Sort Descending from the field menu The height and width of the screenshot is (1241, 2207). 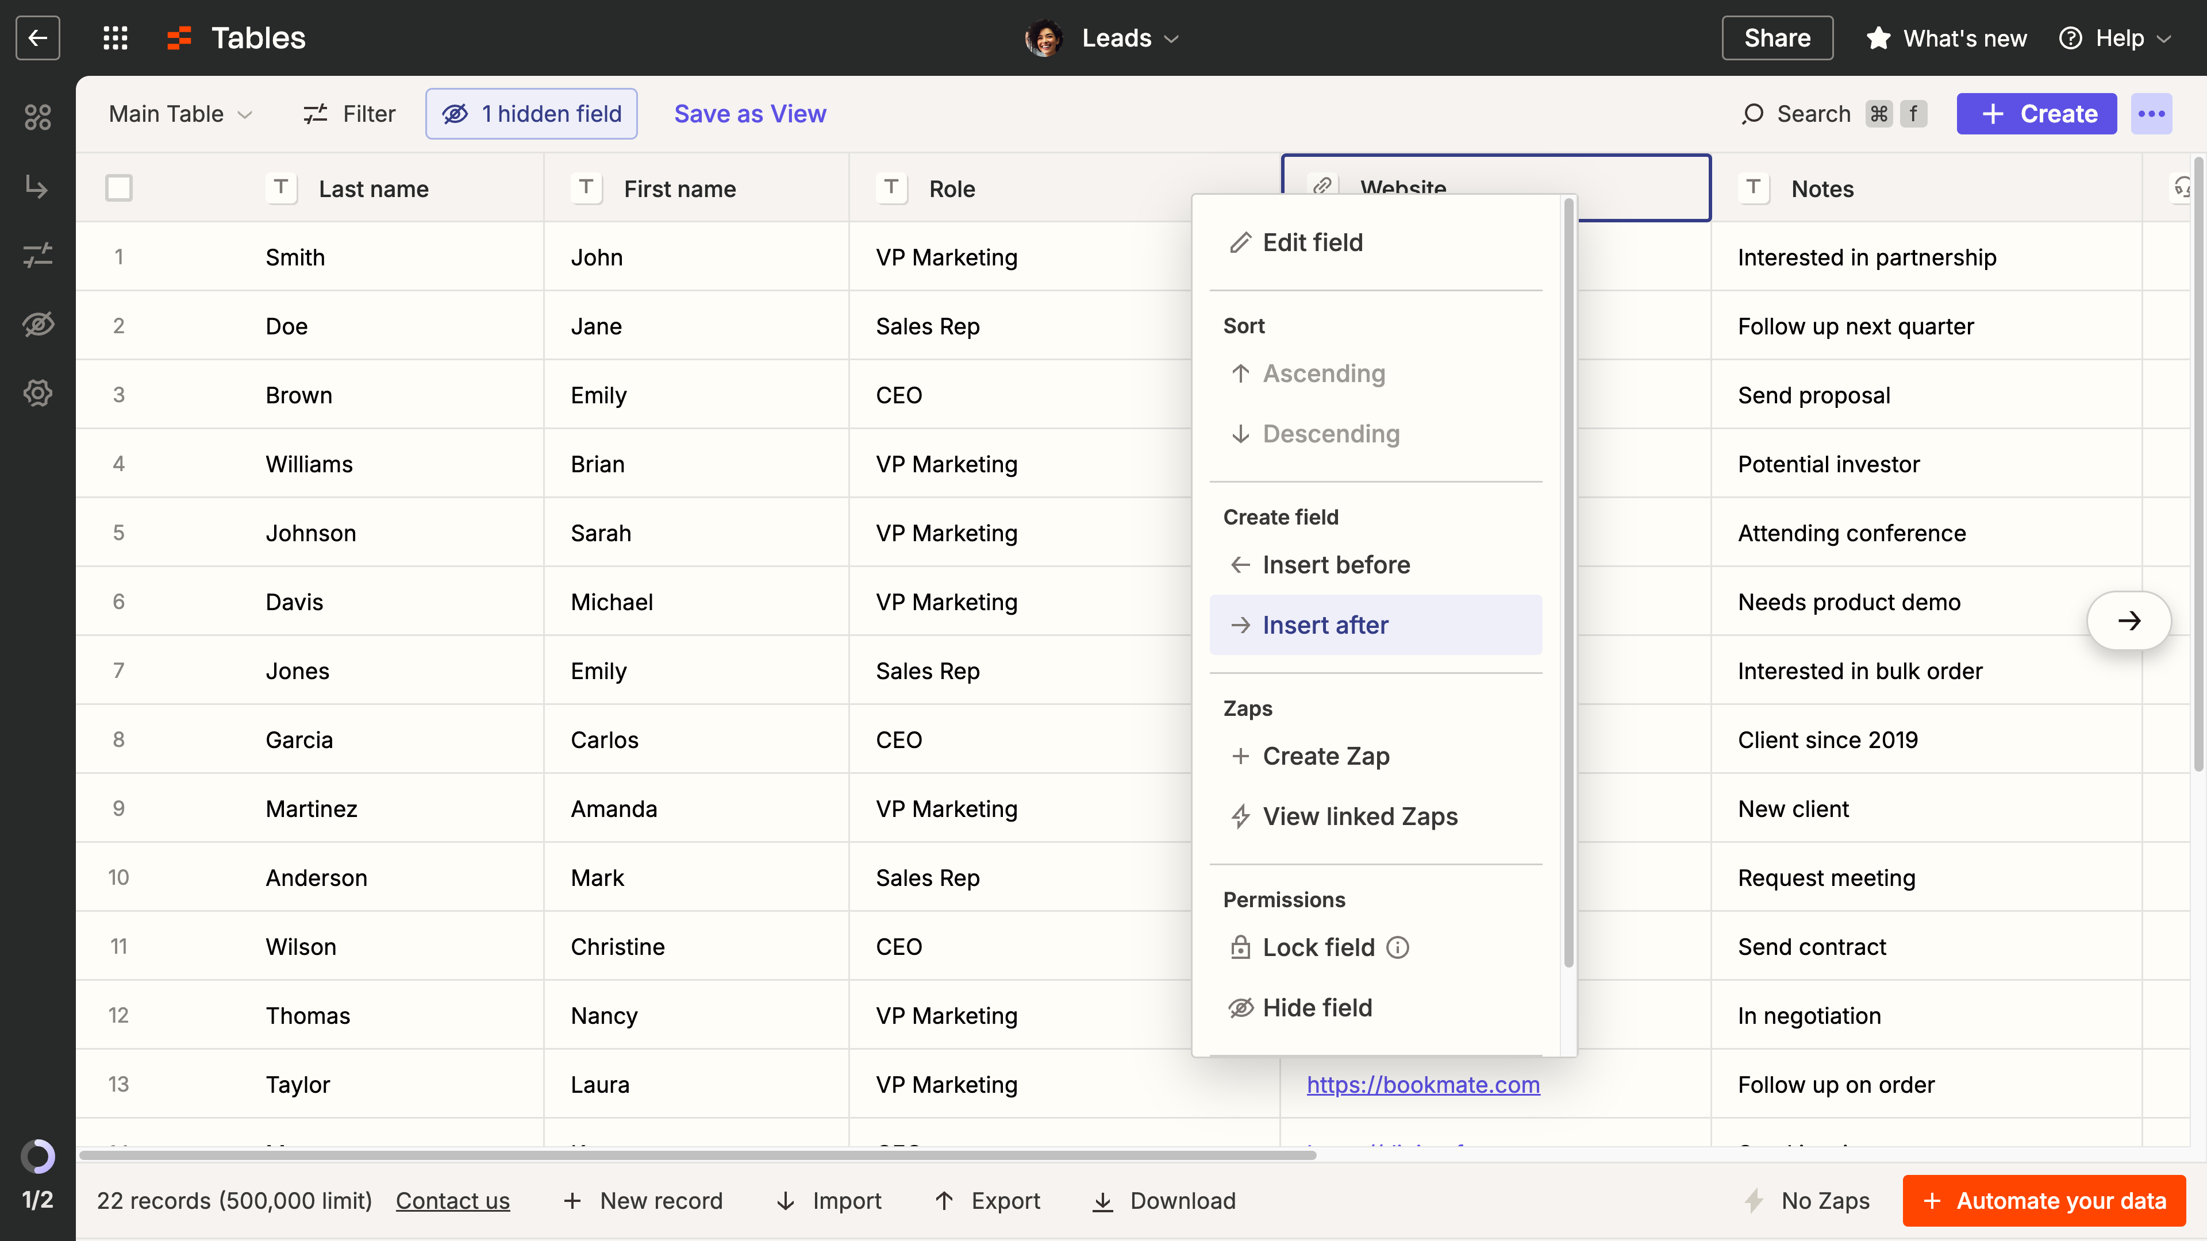click(x=1375, y=433)
